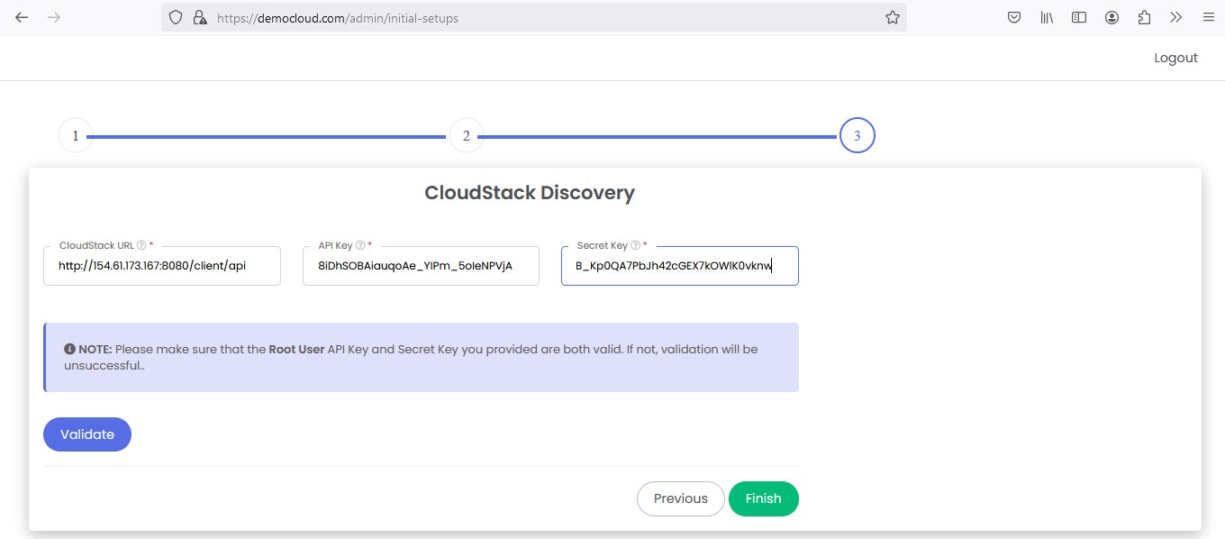Image resolution: width=1225 pixels, height=539 pixels.
Task: Click the API Key input field
Action: pyautogui.click(x=421, y=266)
